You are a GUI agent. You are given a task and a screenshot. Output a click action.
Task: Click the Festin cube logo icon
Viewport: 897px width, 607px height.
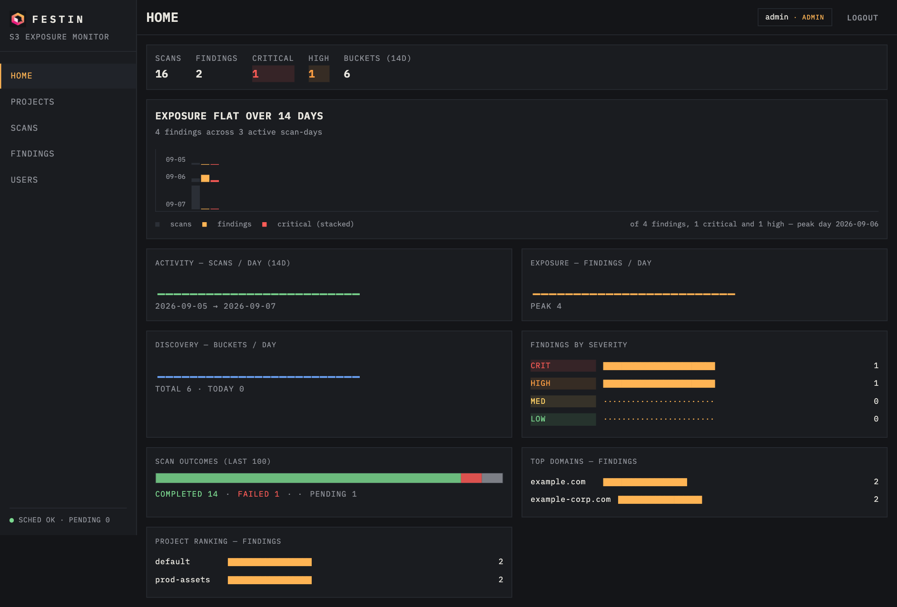[18, 19]
